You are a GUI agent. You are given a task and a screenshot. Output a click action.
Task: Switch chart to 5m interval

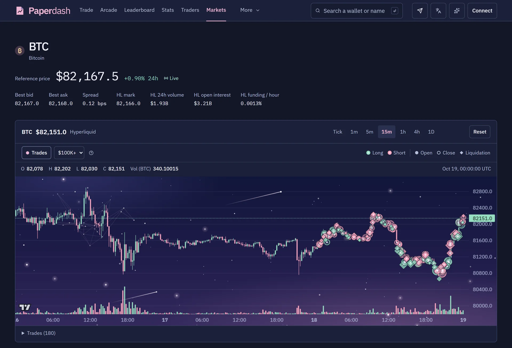tap(369, 132)
